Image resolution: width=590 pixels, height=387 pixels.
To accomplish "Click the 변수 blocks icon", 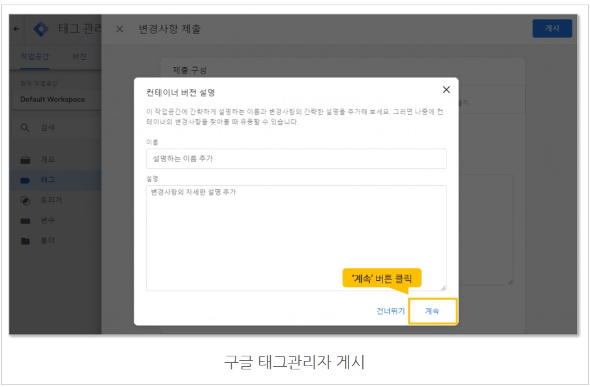I will (x=25, y=221).
